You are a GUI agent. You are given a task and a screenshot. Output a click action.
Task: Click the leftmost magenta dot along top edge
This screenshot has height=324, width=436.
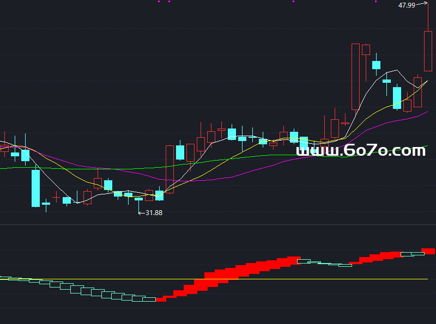click(x=159, y=2)
